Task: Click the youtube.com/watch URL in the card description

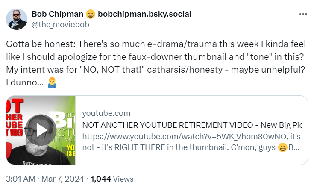Action: (x=185, y=137)
